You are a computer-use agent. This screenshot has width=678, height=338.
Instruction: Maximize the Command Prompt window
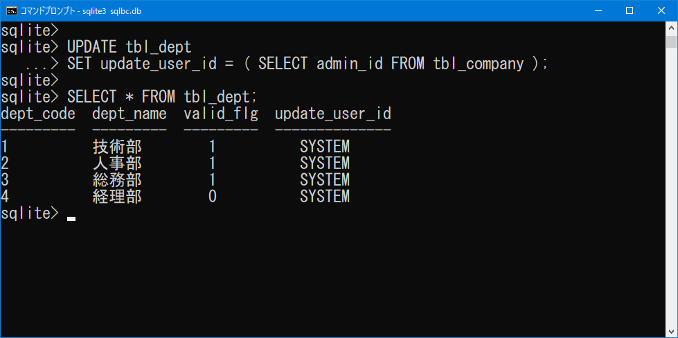click(x=630, y=11)
